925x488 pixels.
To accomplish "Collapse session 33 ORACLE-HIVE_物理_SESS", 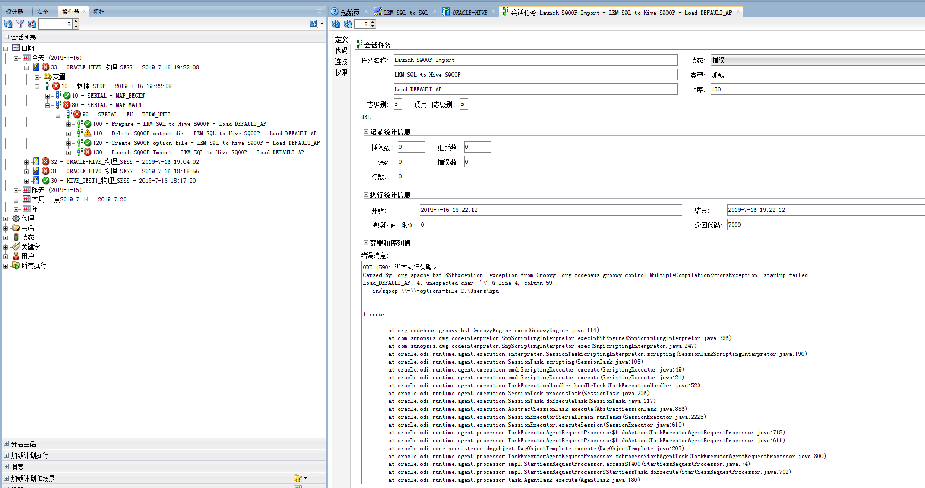I will pyautogui.click(x=27, y=67).
